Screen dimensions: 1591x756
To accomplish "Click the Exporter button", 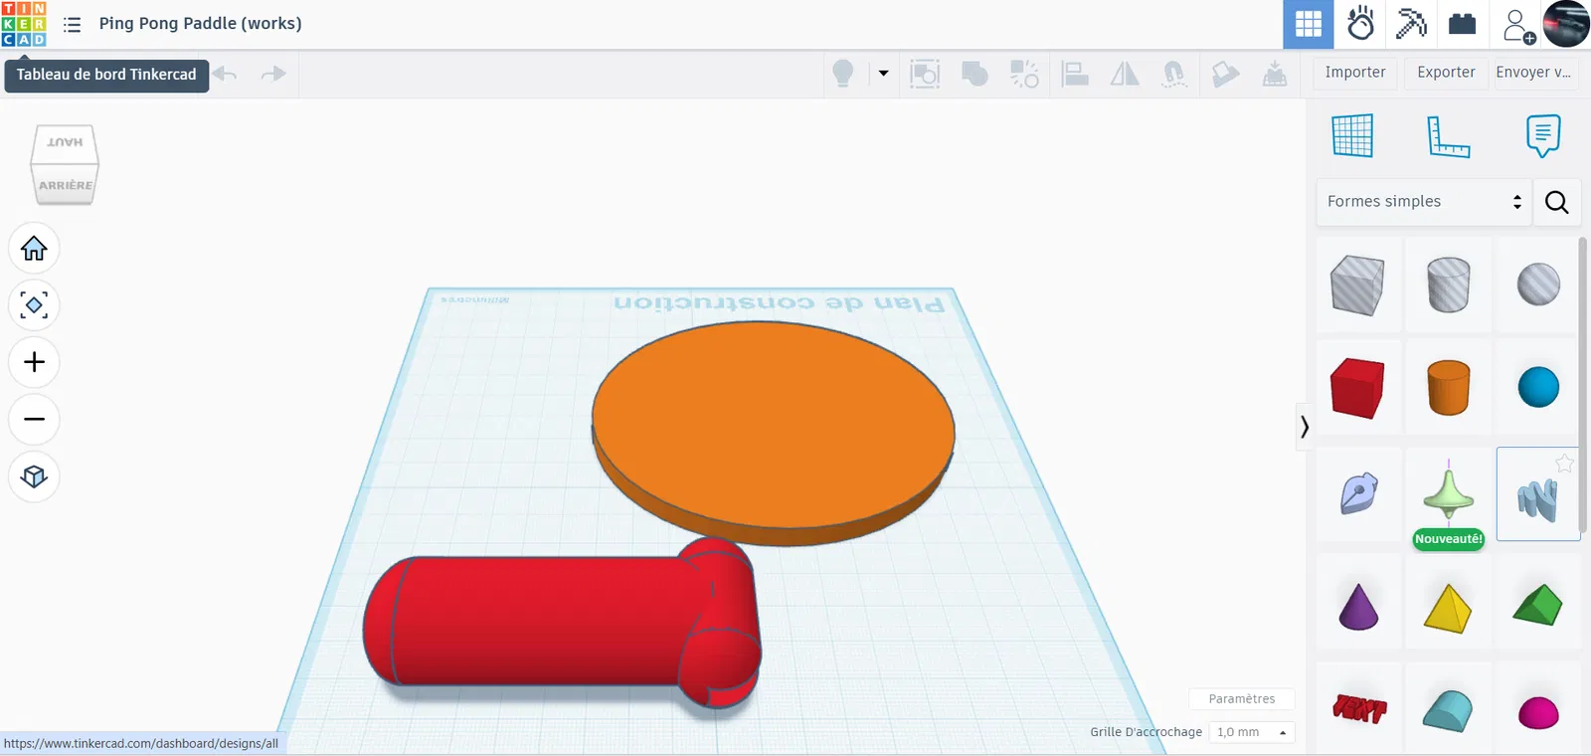I will 1446,73.
